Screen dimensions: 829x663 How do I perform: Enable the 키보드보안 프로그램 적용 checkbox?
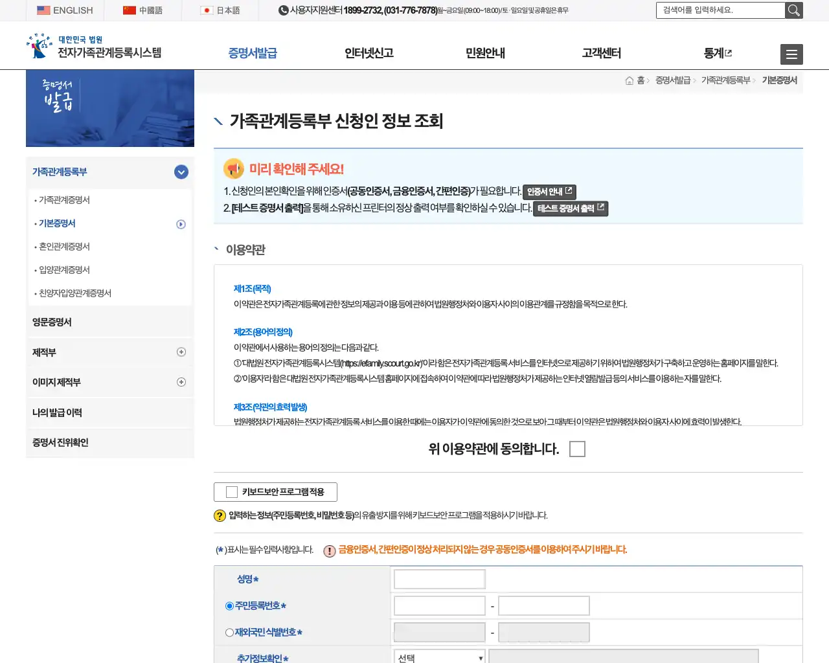(230, 491)
